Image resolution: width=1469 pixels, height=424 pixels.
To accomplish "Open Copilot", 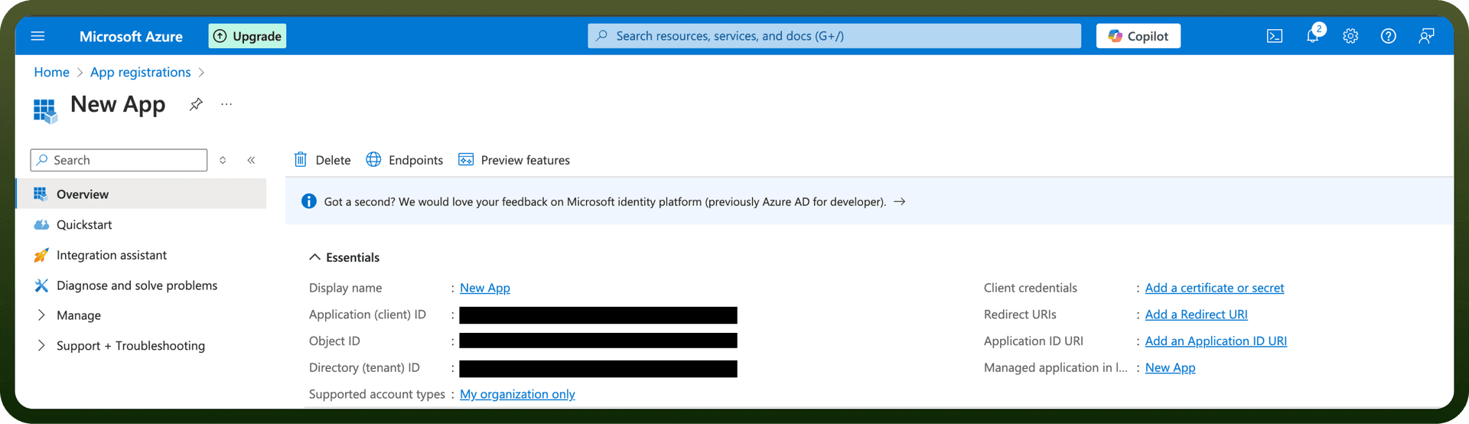I will pos(1138,36).
